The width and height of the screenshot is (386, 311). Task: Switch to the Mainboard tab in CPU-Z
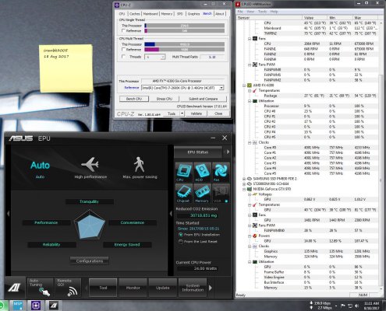[x=151, y=14]
